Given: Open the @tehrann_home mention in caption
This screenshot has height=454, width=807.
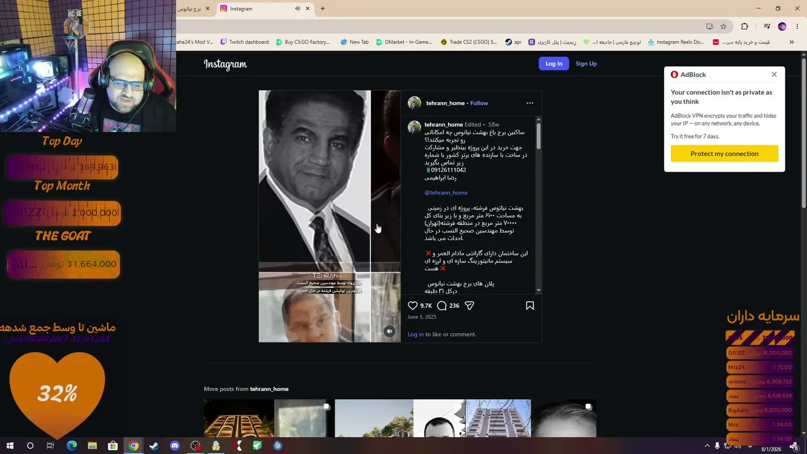Looking at the screenshot, I should click(446, 193).
